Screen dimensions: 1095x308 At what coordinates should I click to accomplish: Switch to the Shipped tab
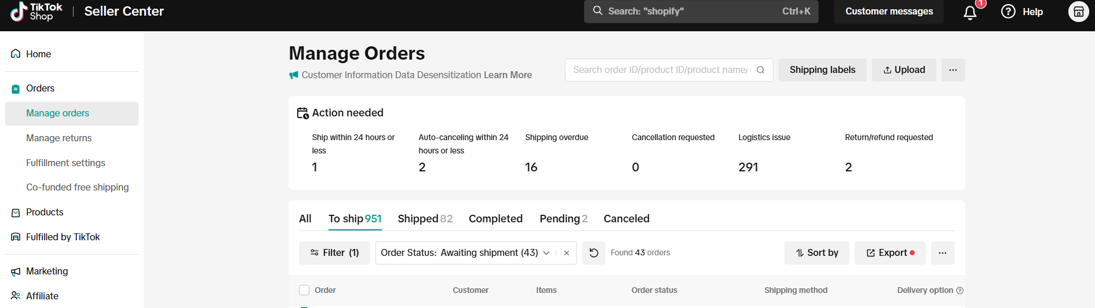click(x=425, y=219)
